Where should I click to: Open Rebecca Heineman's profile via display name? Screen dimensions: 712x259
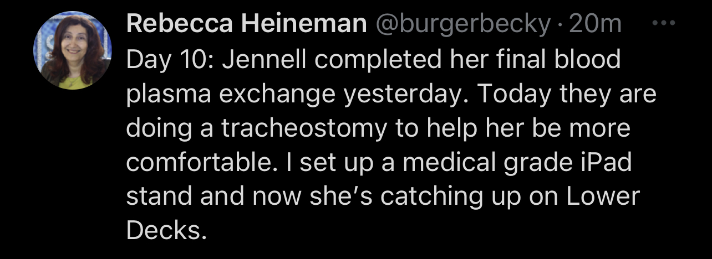(x=247, y=24)
